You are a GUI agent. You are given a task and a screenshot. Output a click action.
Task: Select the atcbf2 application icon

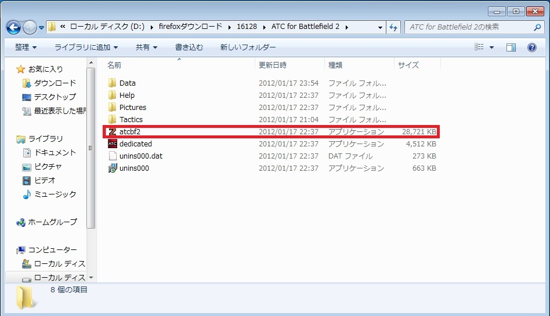tap(112, 131)
